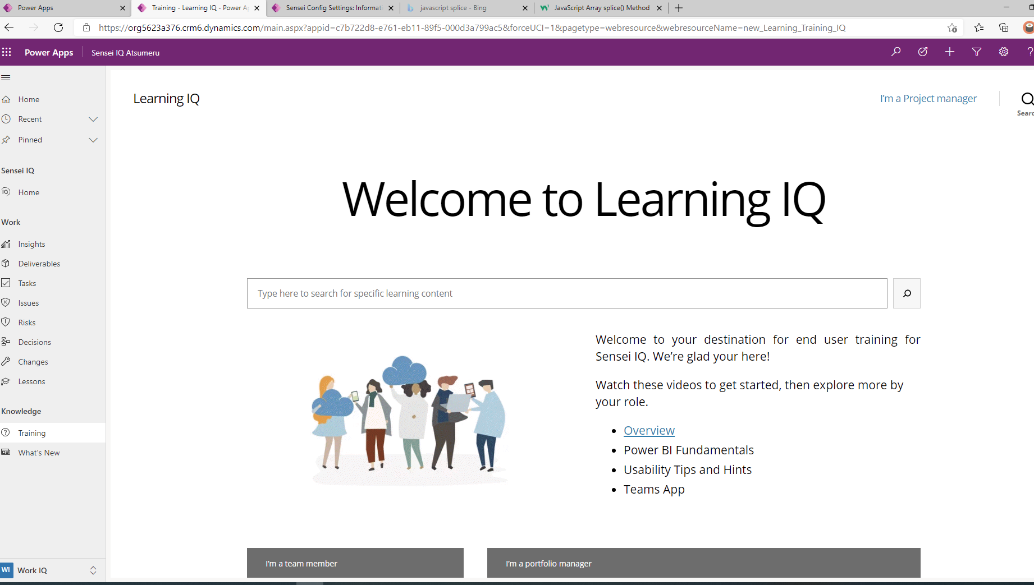Click the I'm a team member tile

click(355, 563)
